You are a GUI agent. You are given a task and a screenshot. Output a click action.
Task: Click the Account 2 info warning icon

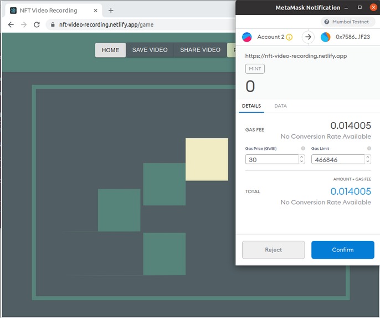pyautogui.click(x=289, y=37)
